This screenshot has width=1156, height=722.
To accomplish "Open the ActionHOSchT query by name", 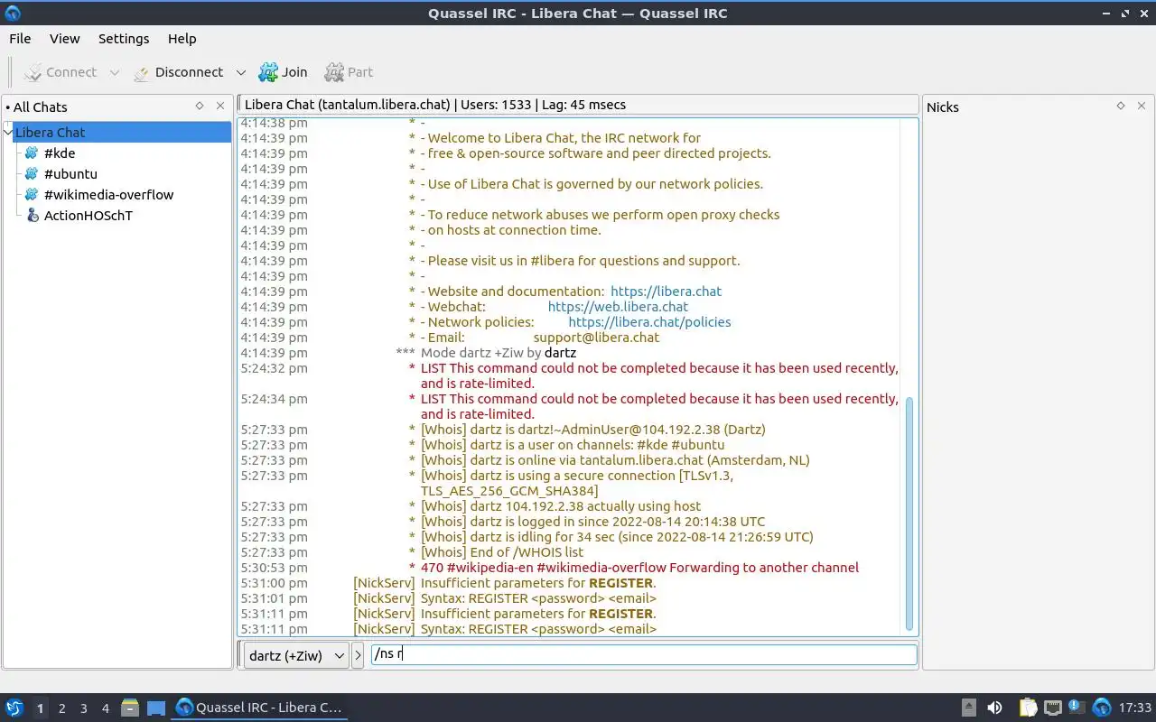I will pyautogui.click(x=89, y=215).
